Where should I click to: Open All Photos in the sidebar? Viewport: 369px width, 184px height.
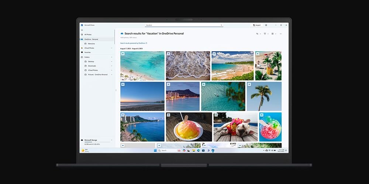tap(88, 35)
